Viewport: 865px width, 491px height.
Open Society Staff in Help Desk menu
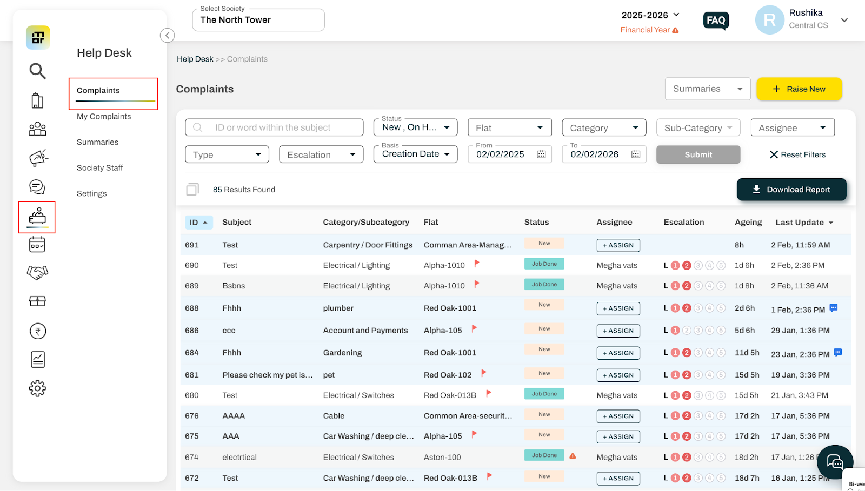[100, 168]
